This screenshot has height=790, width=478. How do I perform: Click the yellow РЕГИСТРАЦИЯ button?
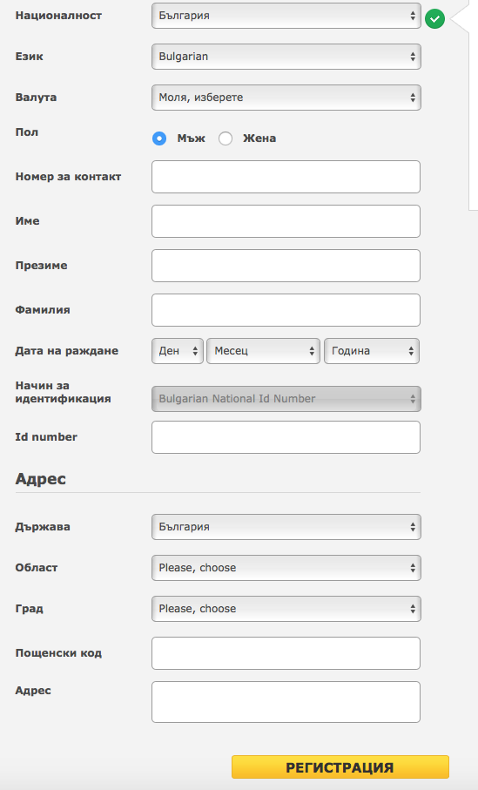340,767
